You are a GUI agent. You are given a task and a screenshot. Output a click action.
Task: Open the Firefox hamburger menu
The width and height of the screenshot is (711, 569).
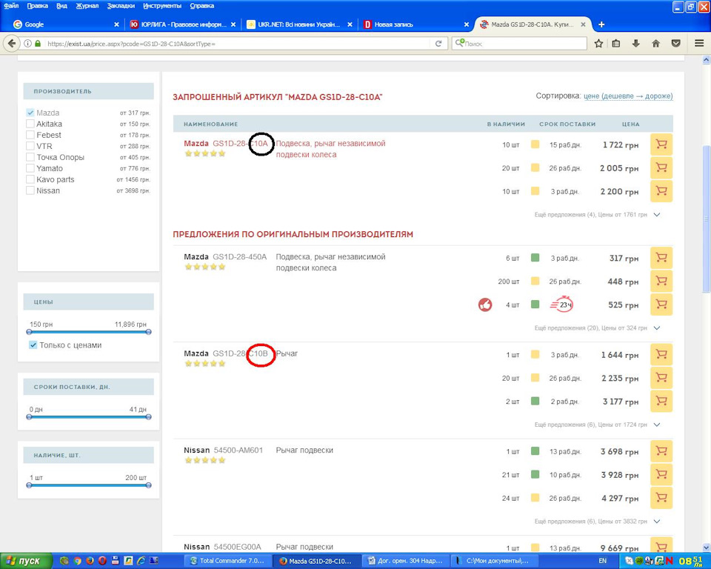coord(699,44)
